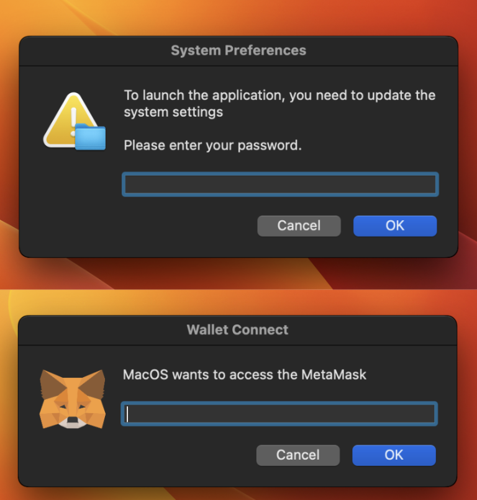Focus the Wallet Connect input field
Image resolution: width=477 pixels, height=500 pixels.
tap(279, 414)
